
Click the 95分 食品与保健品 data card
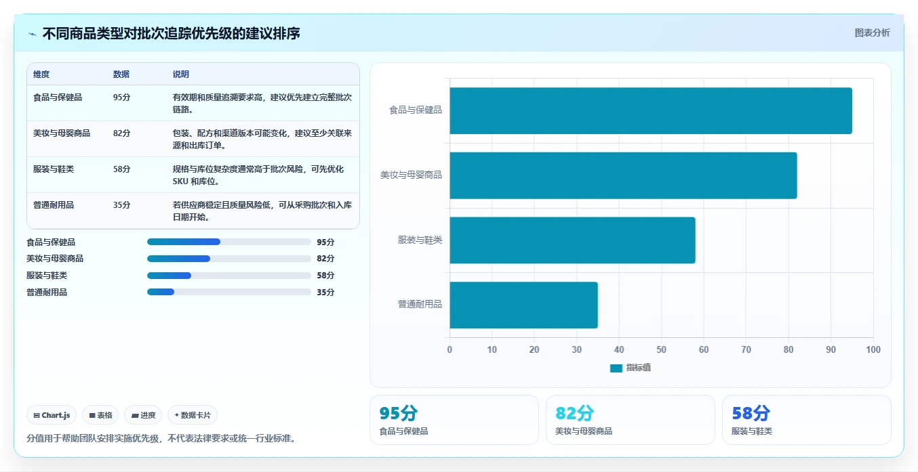pyautogui.click(x=454, y=420)
